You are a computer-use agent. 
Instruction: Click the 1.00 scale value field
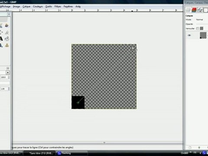pyautogui.click(x=4, y=89)
